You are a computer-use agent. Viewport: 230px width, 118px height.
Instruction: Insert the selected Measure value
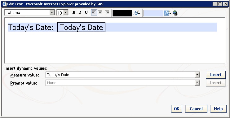[216, 75]
